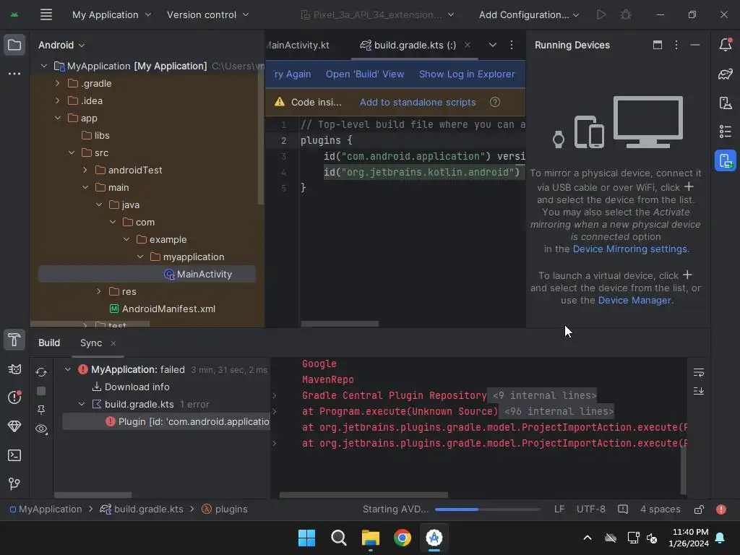The width and height of the screenshot is (740, 555).
Task: Collapse build.gradle.kts error node
Action: [x=82, y=404]
